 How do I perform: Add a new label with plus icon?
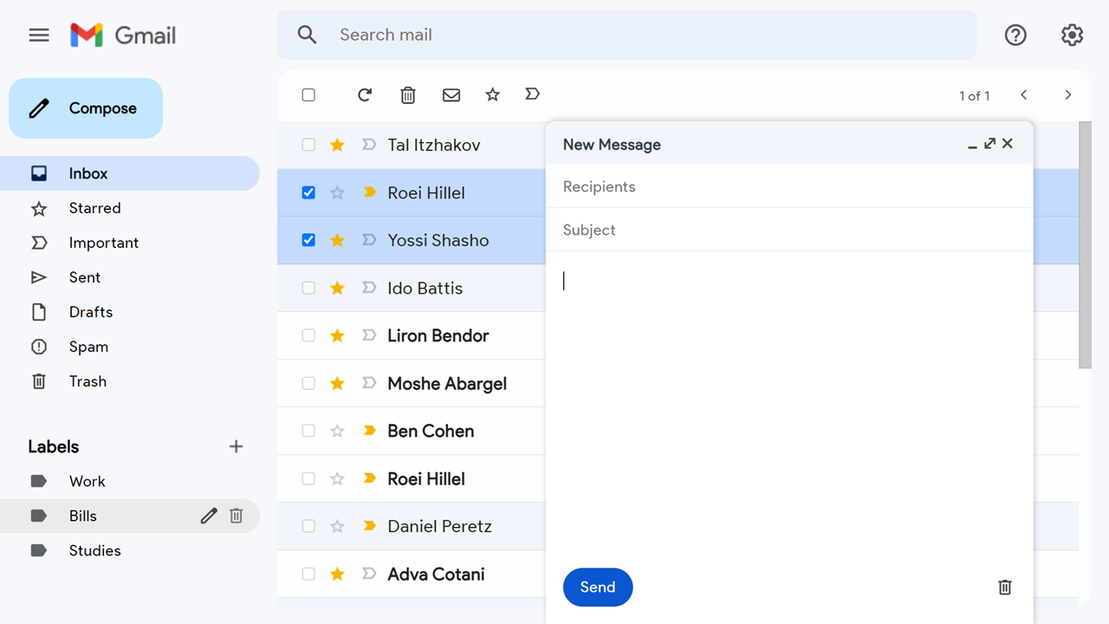tap(236, 446)
